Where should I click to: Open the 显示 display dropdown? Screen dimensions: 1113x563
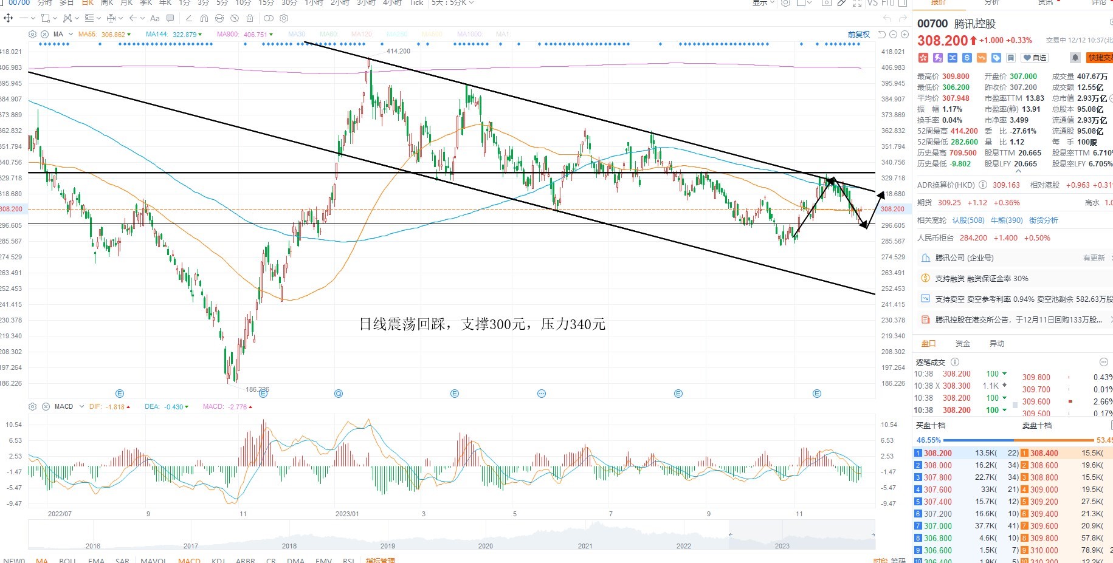pyautogui.click(x=763, y=3)
